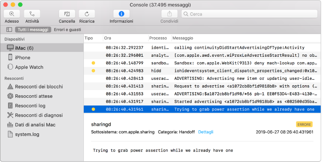Select log row at 08:26:40.431553
This screenshot has width=322, height=162.
click(x=202, y=94)
